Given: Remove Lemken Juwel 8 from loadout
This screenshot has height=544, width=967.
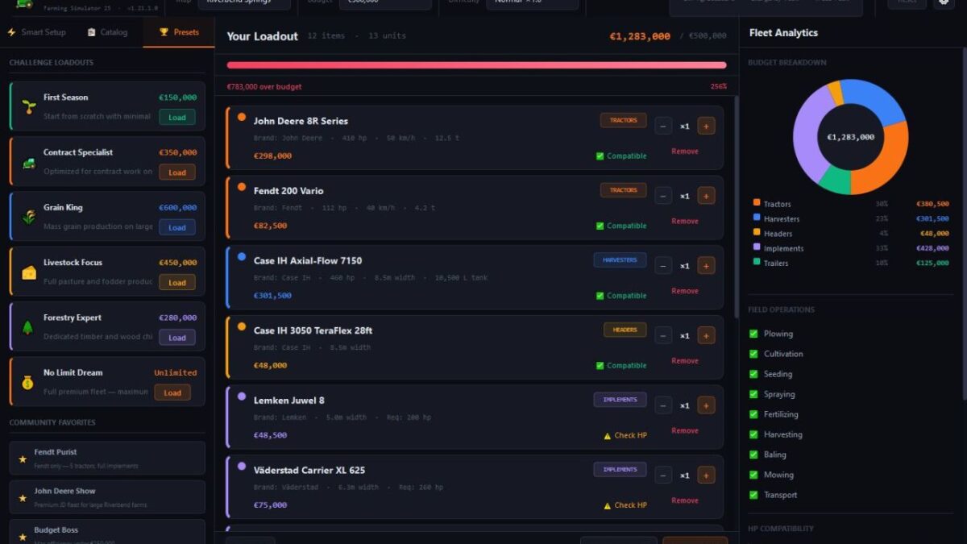Looking at the screenshot, I should point(685,430).
